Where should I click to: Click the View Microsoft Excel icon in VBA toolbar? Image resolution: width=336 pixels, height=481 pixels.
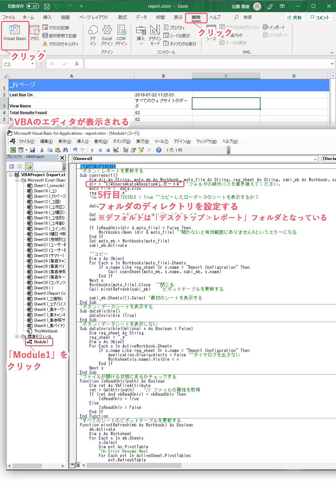13,150
